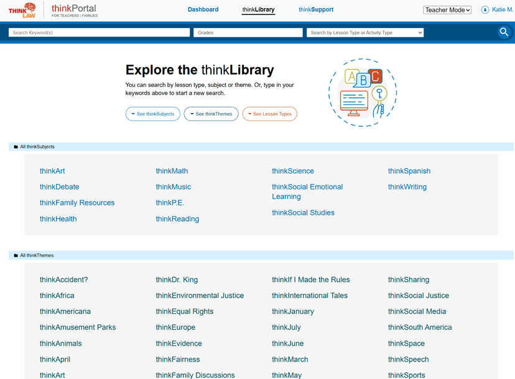Viewport: 515px width, 379px height.
Task: Select the thinkLibrary navigation item
Action: click(x=258, y=10)
